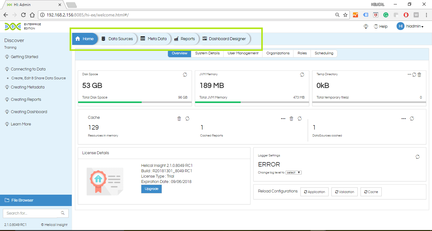Image resolution: width=432 pixels, height=231 pixels.
Task: Open Connecting to Data training item
Action: click(x=28, y=69)
